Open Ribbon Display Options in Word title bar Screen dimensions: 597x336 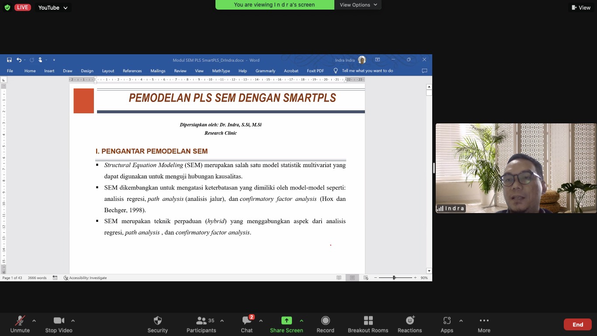pos(377,60)
